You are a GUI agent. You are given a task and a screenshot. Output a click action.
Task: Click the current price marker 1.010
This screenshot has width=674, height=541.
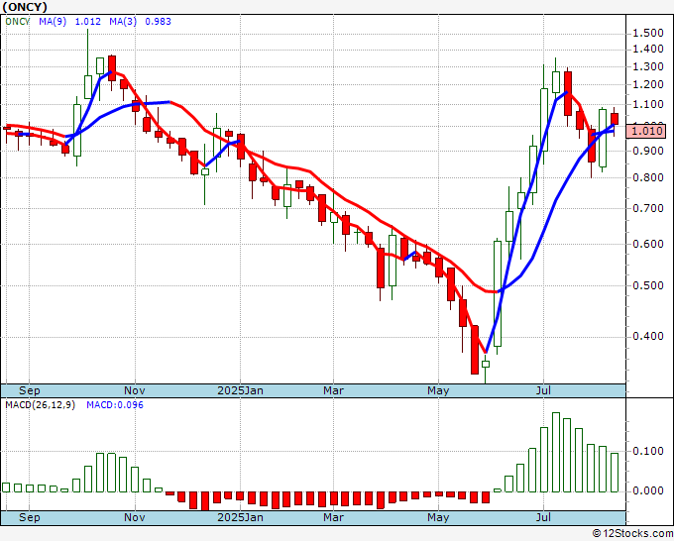(x=645, y=131)
